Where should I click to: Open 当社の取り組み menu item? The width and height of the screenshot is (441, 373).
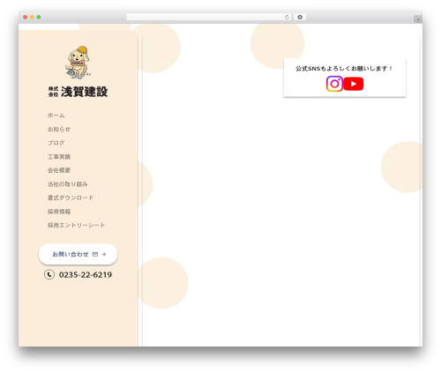(x=68, y=184)
